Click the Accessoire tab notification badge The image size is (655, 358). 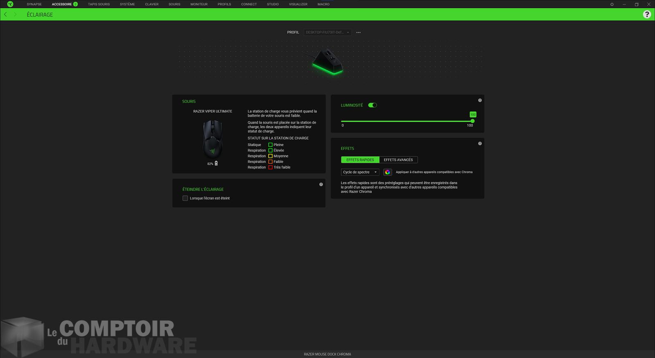(x=75, y=4)
